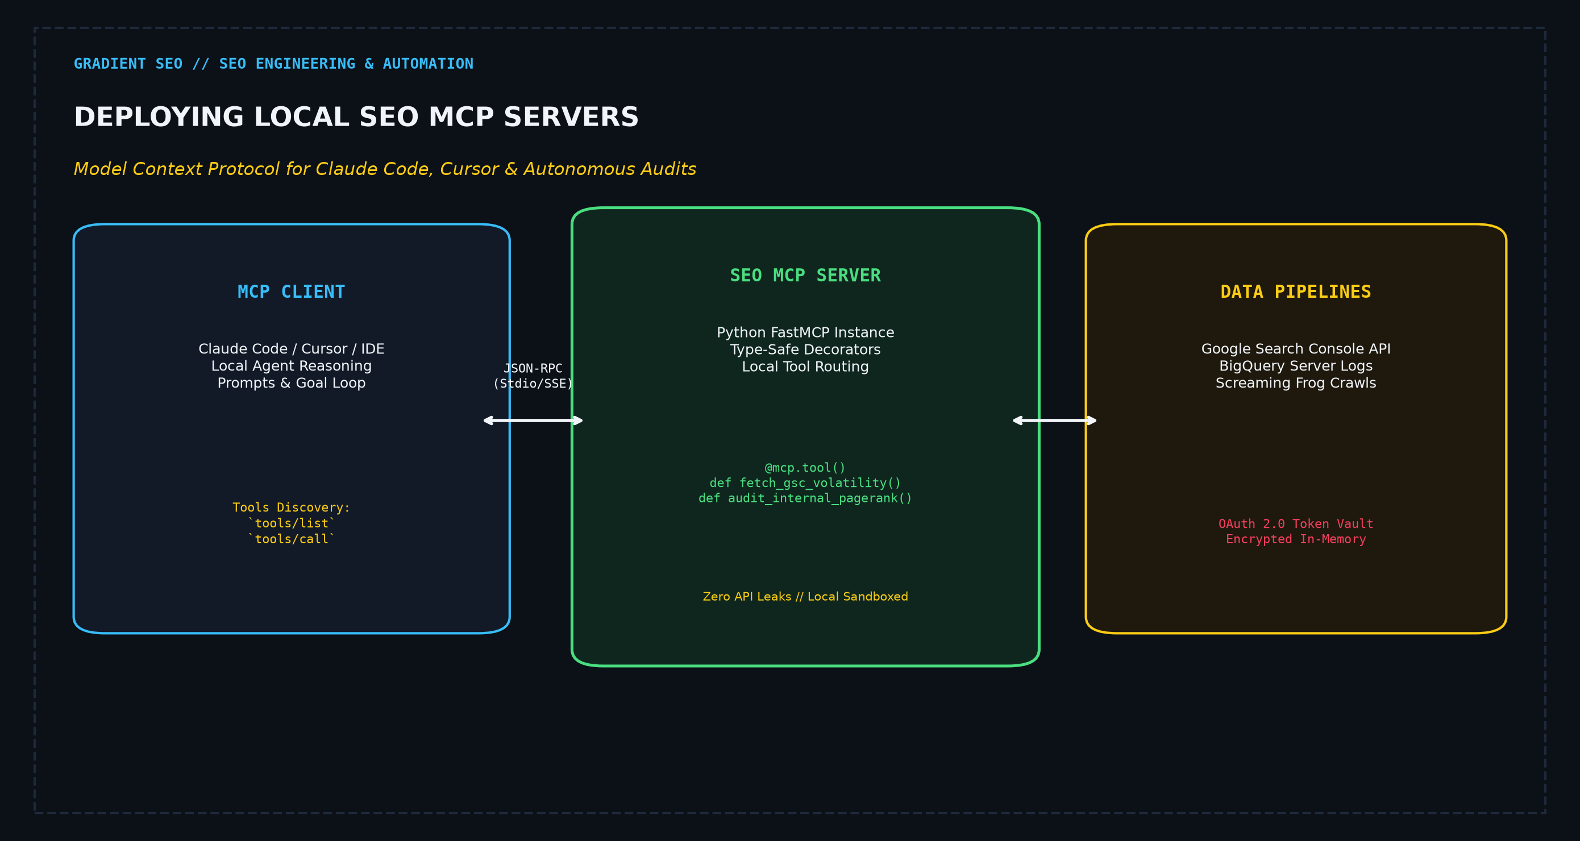Click 'Prompts & Goal Loop' text
The image size is (1580, 841).
pos(292,384)
